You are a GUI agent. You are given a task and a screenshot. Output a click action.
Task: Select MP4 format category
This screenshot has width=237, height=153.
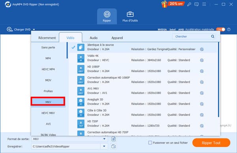pos(48,58)
